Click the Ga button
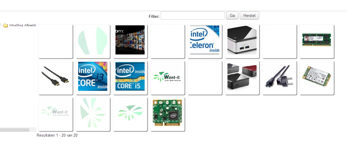The width and height of the screenshot is (347, 157). (232, 15)
